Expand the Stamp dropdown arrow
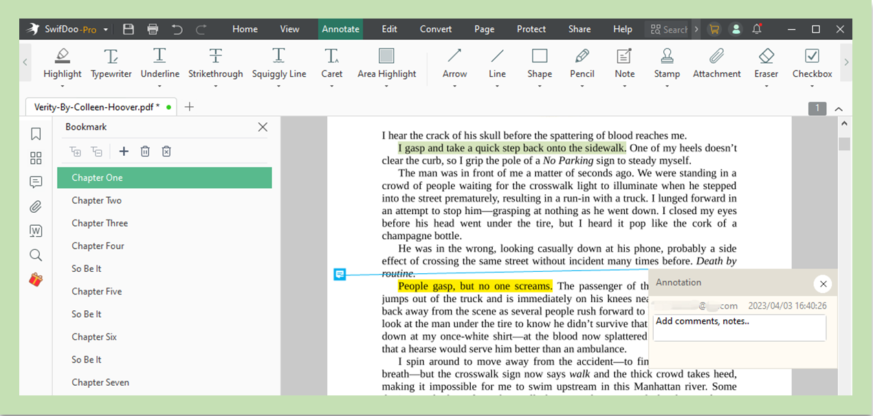The image size is (873, 416). coord(667,86)
